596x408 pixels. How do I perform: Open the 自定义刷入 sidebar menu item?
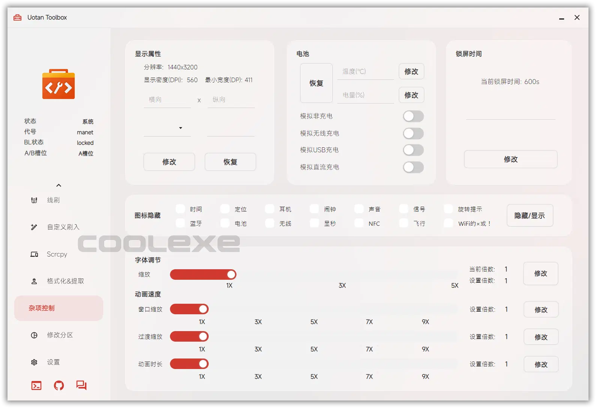tap(59, 227)
